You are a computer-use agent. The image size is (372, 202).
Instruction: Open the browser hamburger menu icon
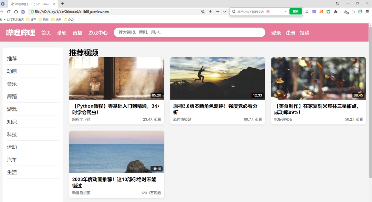367,11
